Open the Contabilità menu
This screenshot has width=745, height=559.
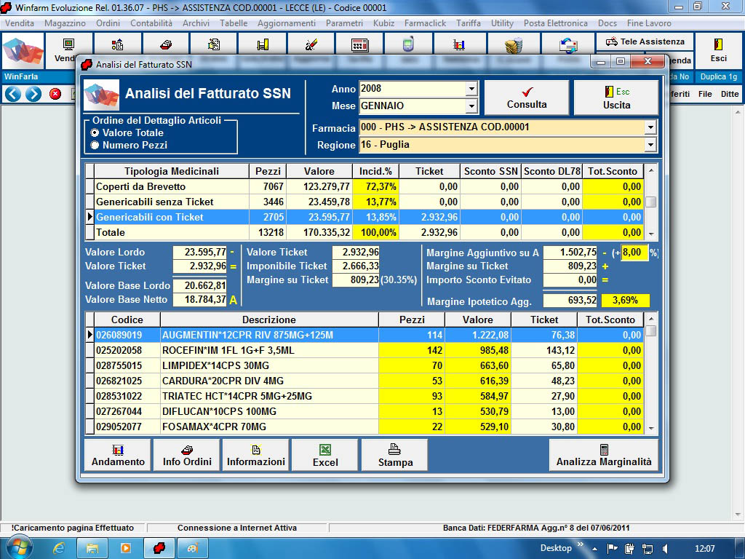pyautogui.click(x=151, y=23)
